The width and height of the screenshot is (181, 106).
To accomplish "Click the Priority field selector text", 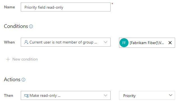I will point(129,96).
